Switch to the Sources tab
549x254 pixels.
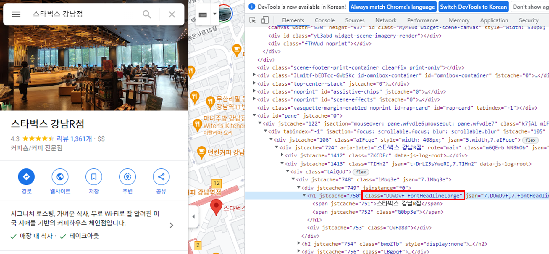click(355, 20)
